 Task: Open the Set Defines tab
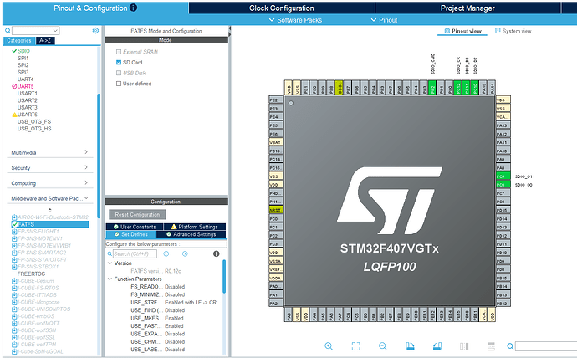[131, 234]
